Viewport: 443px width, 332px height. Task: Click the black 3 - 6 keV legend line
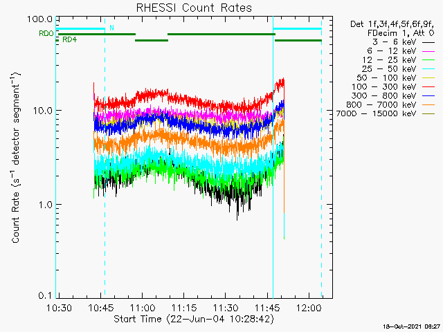tap(428, 41)
